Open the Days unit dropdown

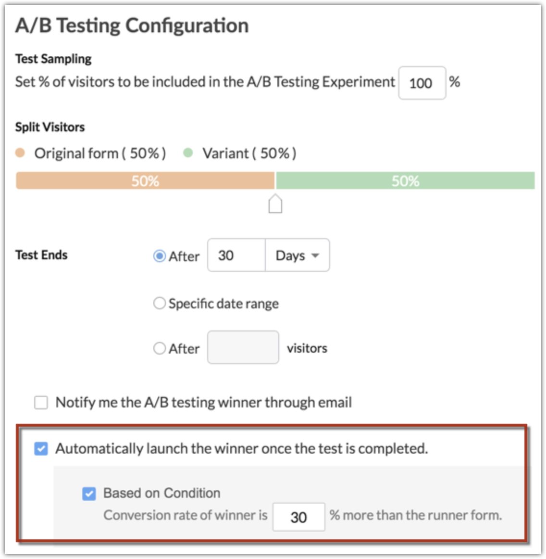point(297,255)
